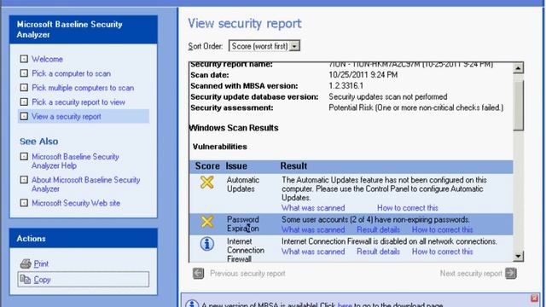Click the scan date value 10/25/2011 9:24 PM
The image size is (546, 307).
(363, 75)
